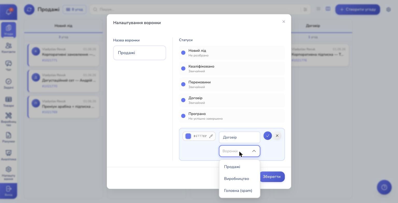Choose Виробництво from the dropdown list
Viewport: 398px width, 203px height.
pos(240,179)
